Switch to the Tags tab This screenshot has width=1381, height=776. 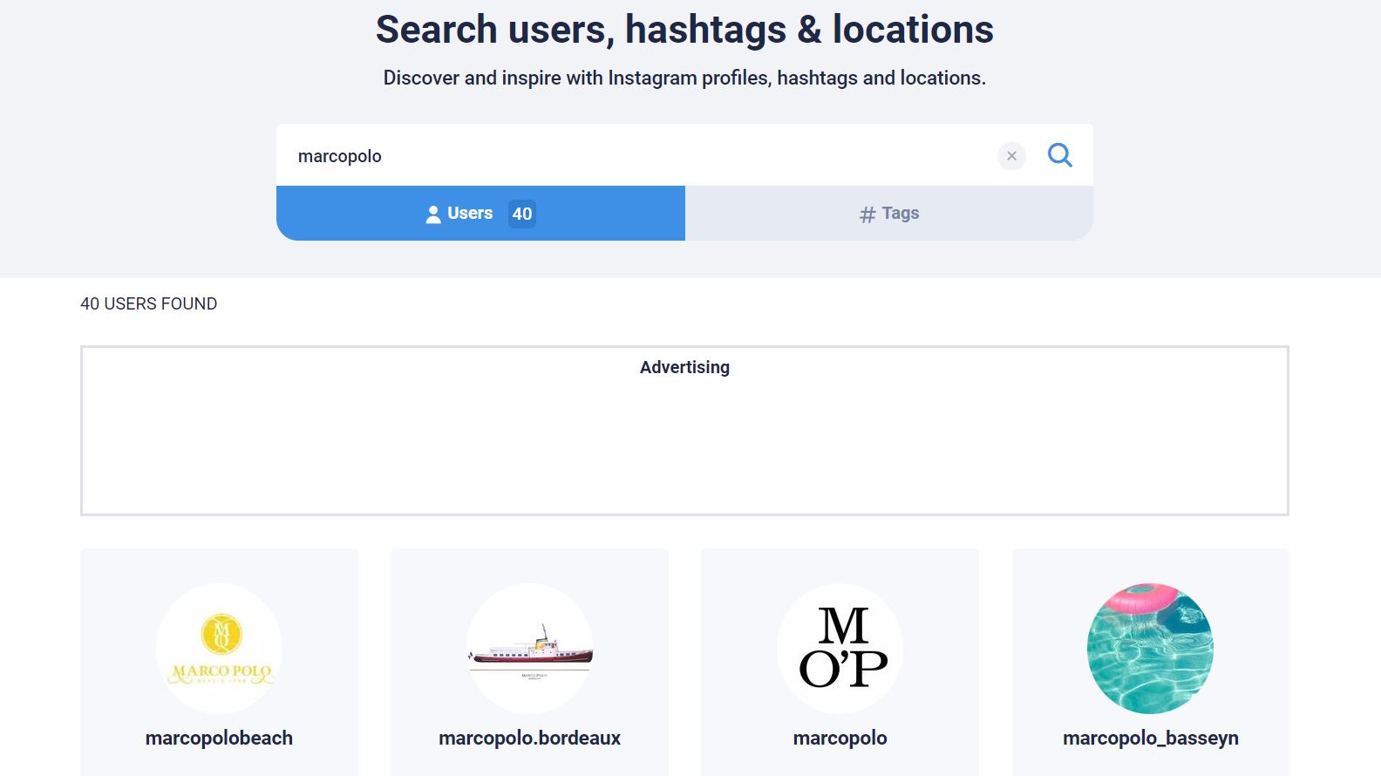point(889,213)
